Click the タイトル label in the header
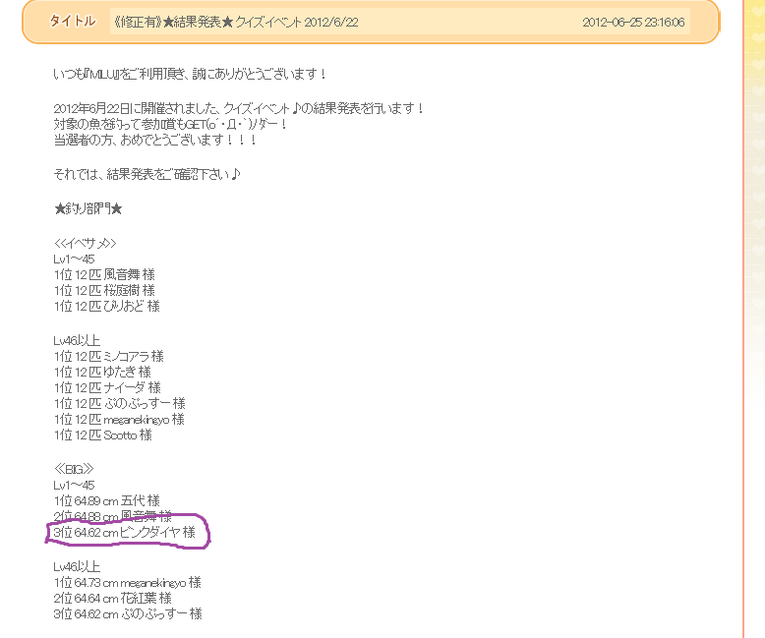Viewport: 765px width, 638px height. point(72,22)
